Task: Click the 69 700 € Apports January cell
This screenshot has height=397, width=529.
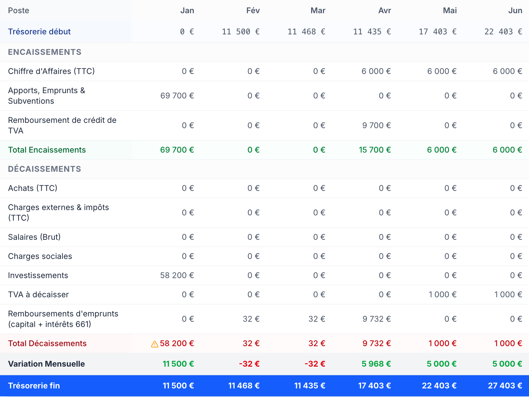Action: [177, 96]
